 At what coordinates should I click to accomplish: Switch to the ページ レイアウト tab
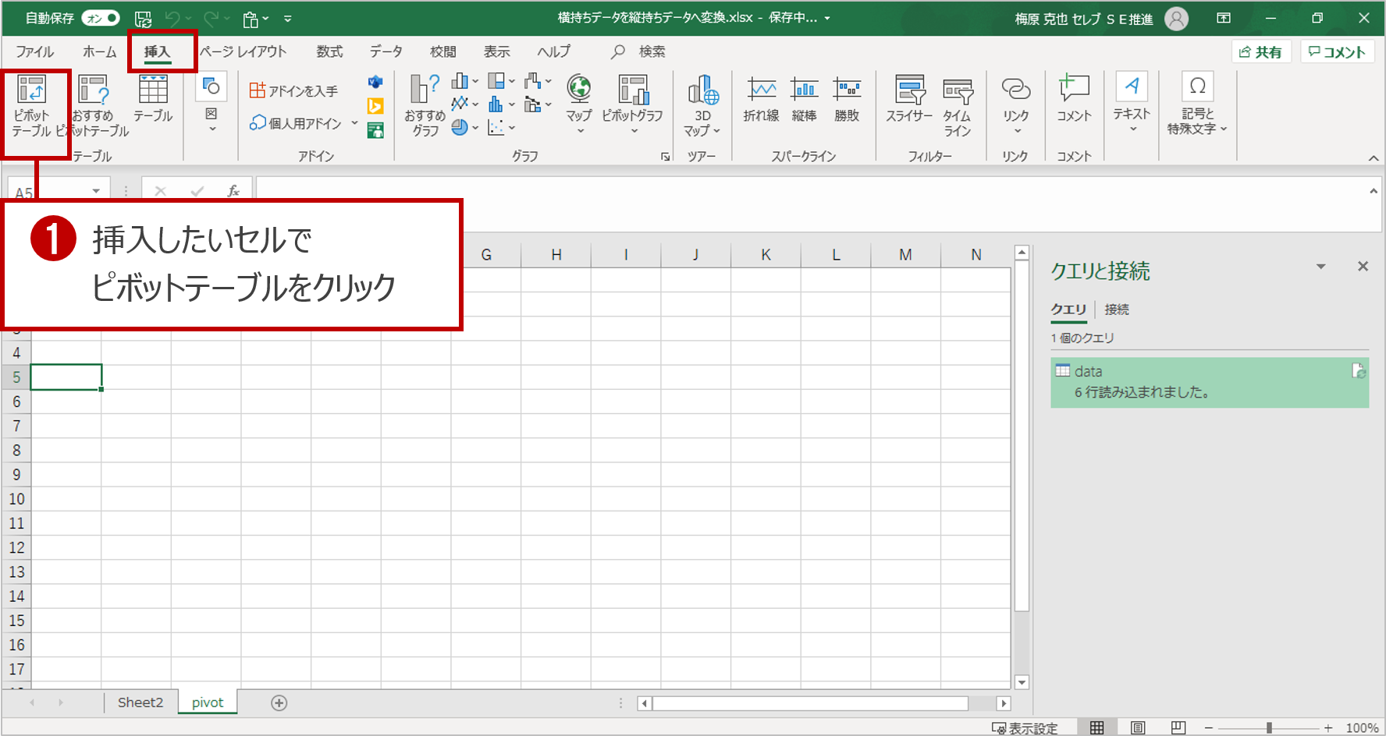(x=243, y=51)
